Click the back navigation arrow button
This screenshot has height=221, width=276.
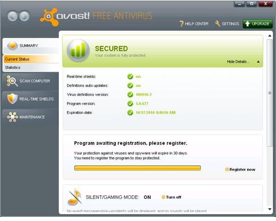[12, 17]
